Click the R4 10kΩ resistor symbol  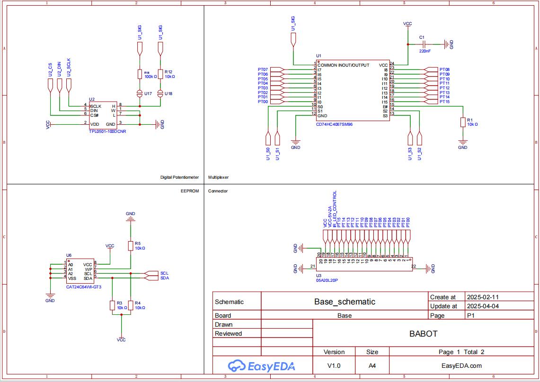pos(130,305)
